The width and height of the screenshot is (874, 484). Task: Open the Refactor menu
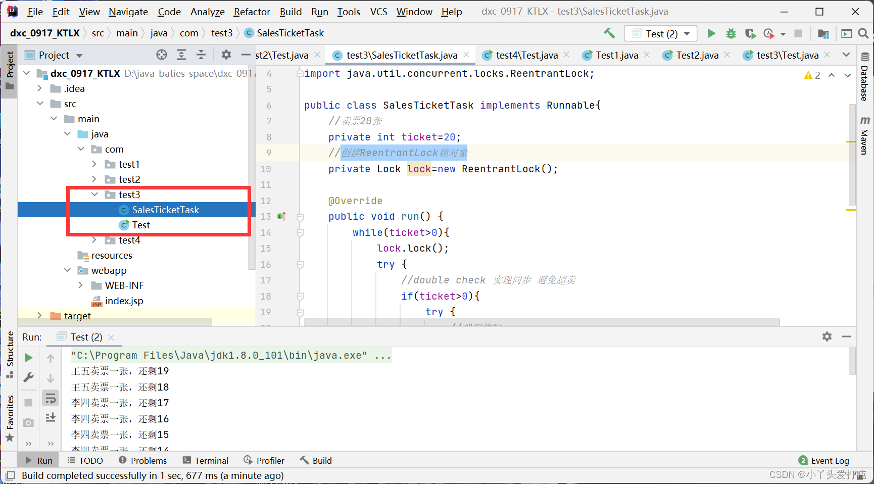coord(252,12)
